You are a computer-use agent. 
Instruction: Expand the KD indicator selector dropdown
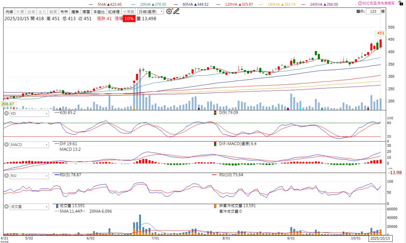click(47, 113)
